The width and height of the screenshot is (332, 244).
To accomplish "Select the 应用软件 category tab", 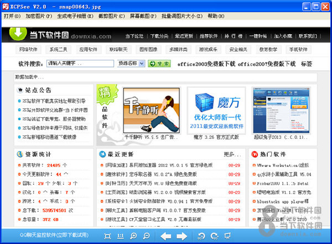I will coord(89,50).
